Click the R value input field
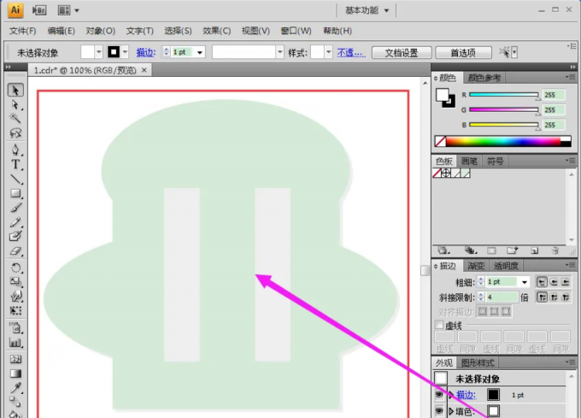The image size is (581, 418). (549, 96)
